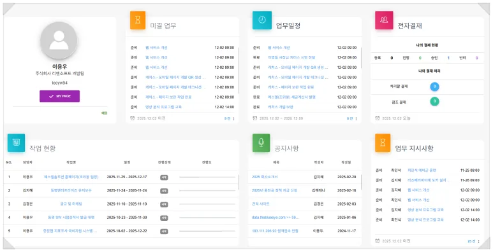
Task: Open the 2025년 중진공 정책 자금 신청 notice
Action: [x=274, y=190]
